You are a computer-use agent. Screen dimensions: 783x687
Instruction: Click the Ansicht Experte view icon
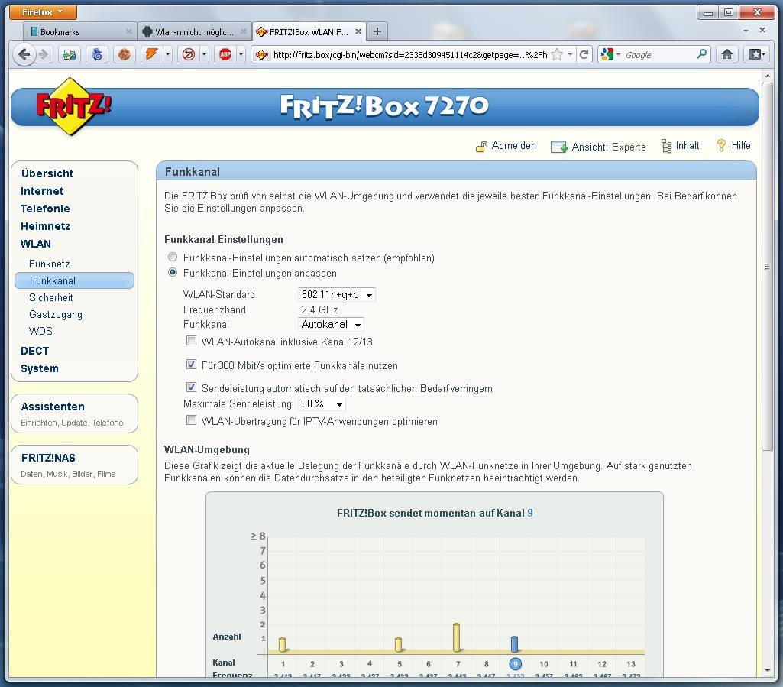pyautogui.click(x=558, y=147)
